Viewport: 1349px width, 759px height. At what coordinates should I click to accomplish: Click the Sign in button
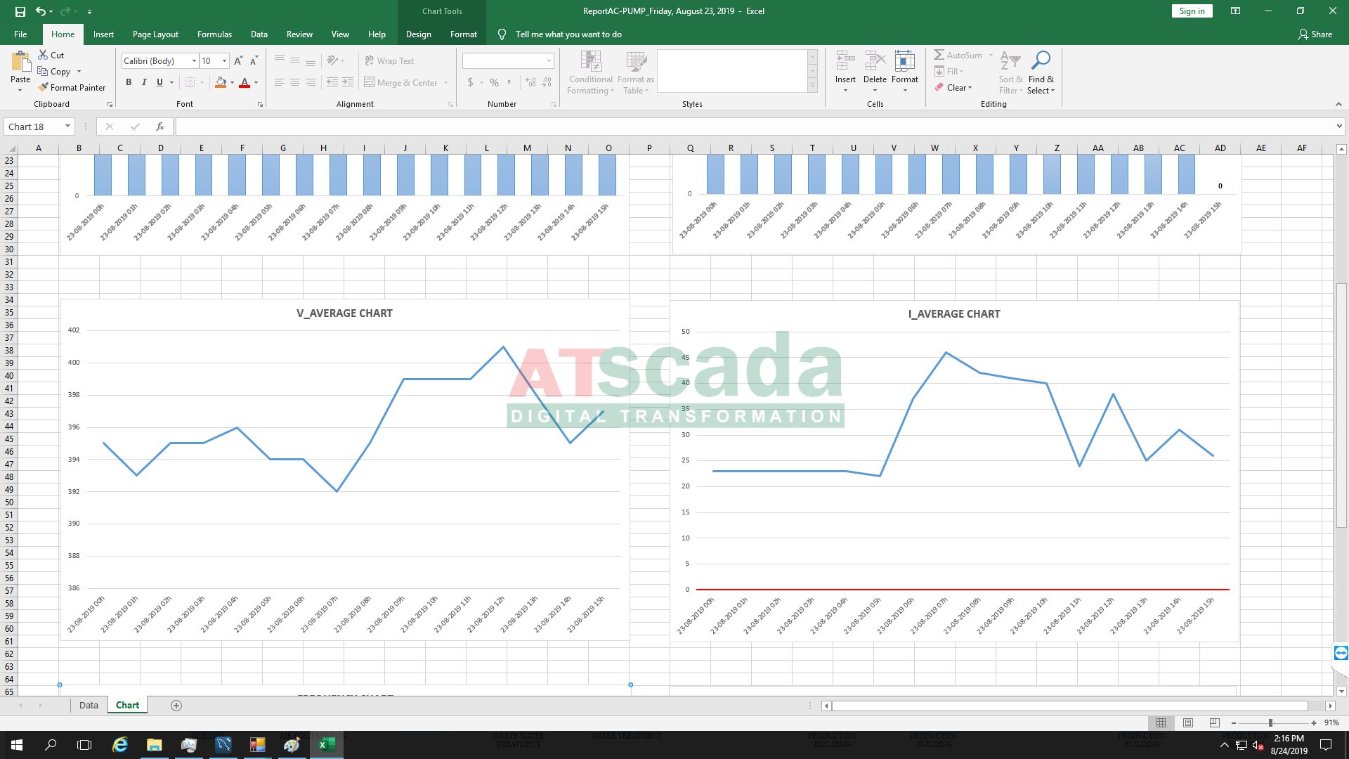click(x=1192, y=11)
